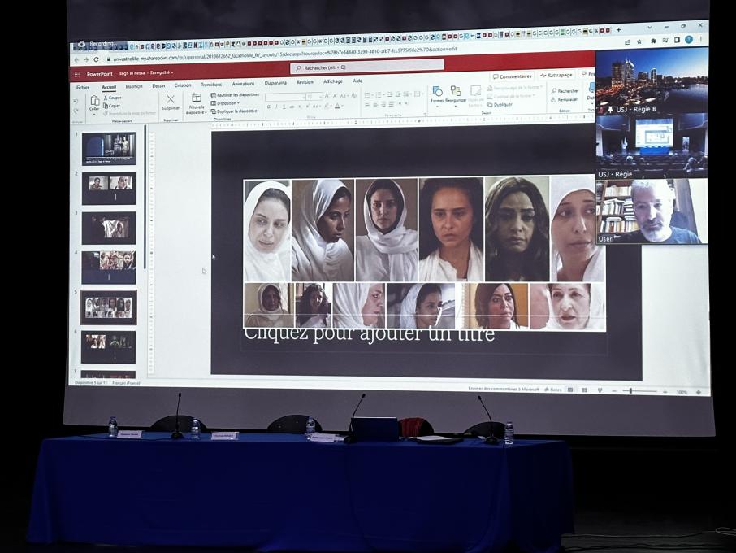Open the Disposition layout dropdown

tap(225, 103)
